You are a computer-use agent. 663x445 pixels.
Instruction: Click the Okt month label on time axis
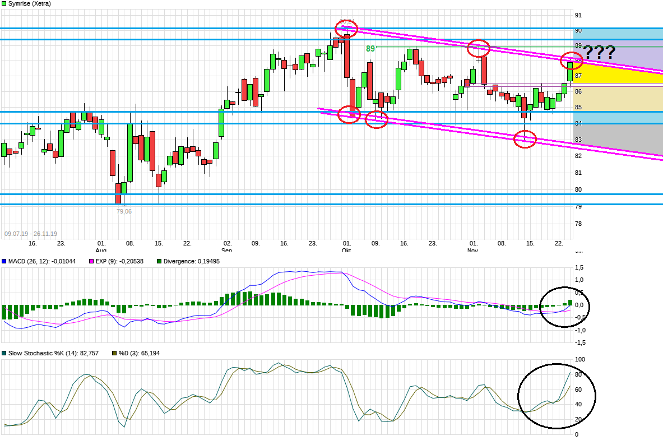[346, 251]
